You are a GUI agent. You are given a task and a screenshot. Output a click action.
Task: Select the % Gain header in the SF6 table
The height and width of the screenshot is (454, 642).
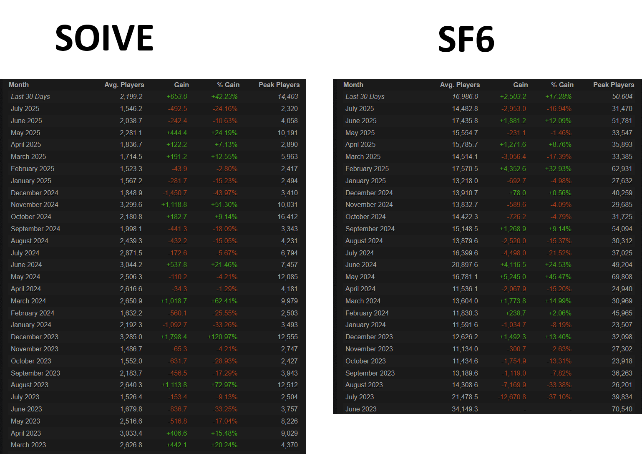(x=562, y=85)
